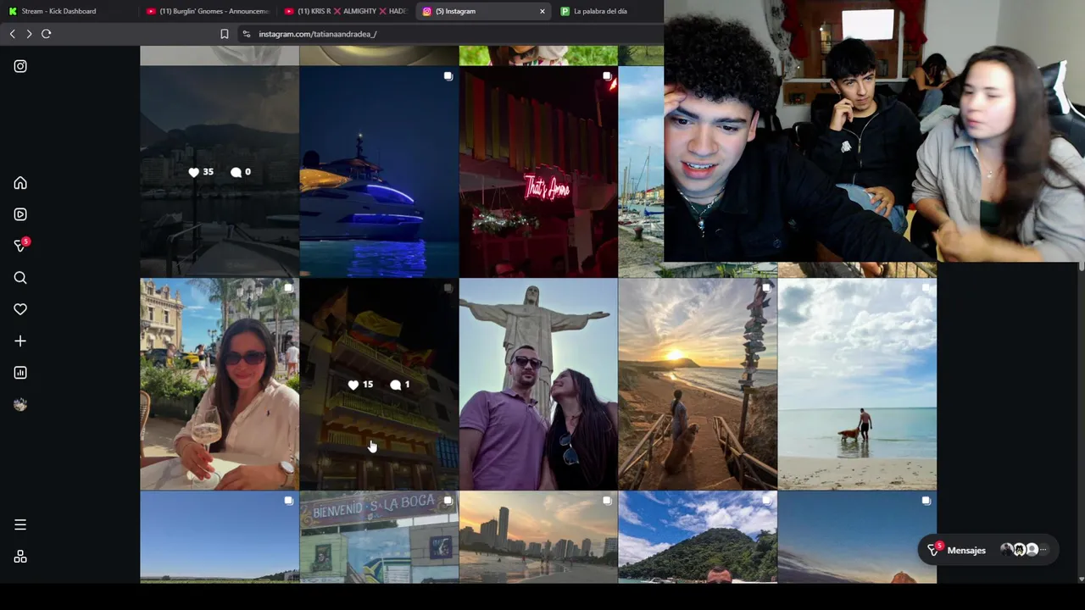Click the likes heart showing 35
The image size is (1085, 610).
click(x=194, y=172)
